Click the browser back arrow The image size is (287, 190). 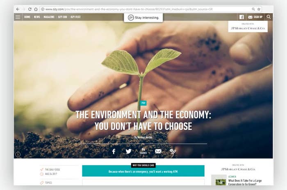tap(18, 9)
